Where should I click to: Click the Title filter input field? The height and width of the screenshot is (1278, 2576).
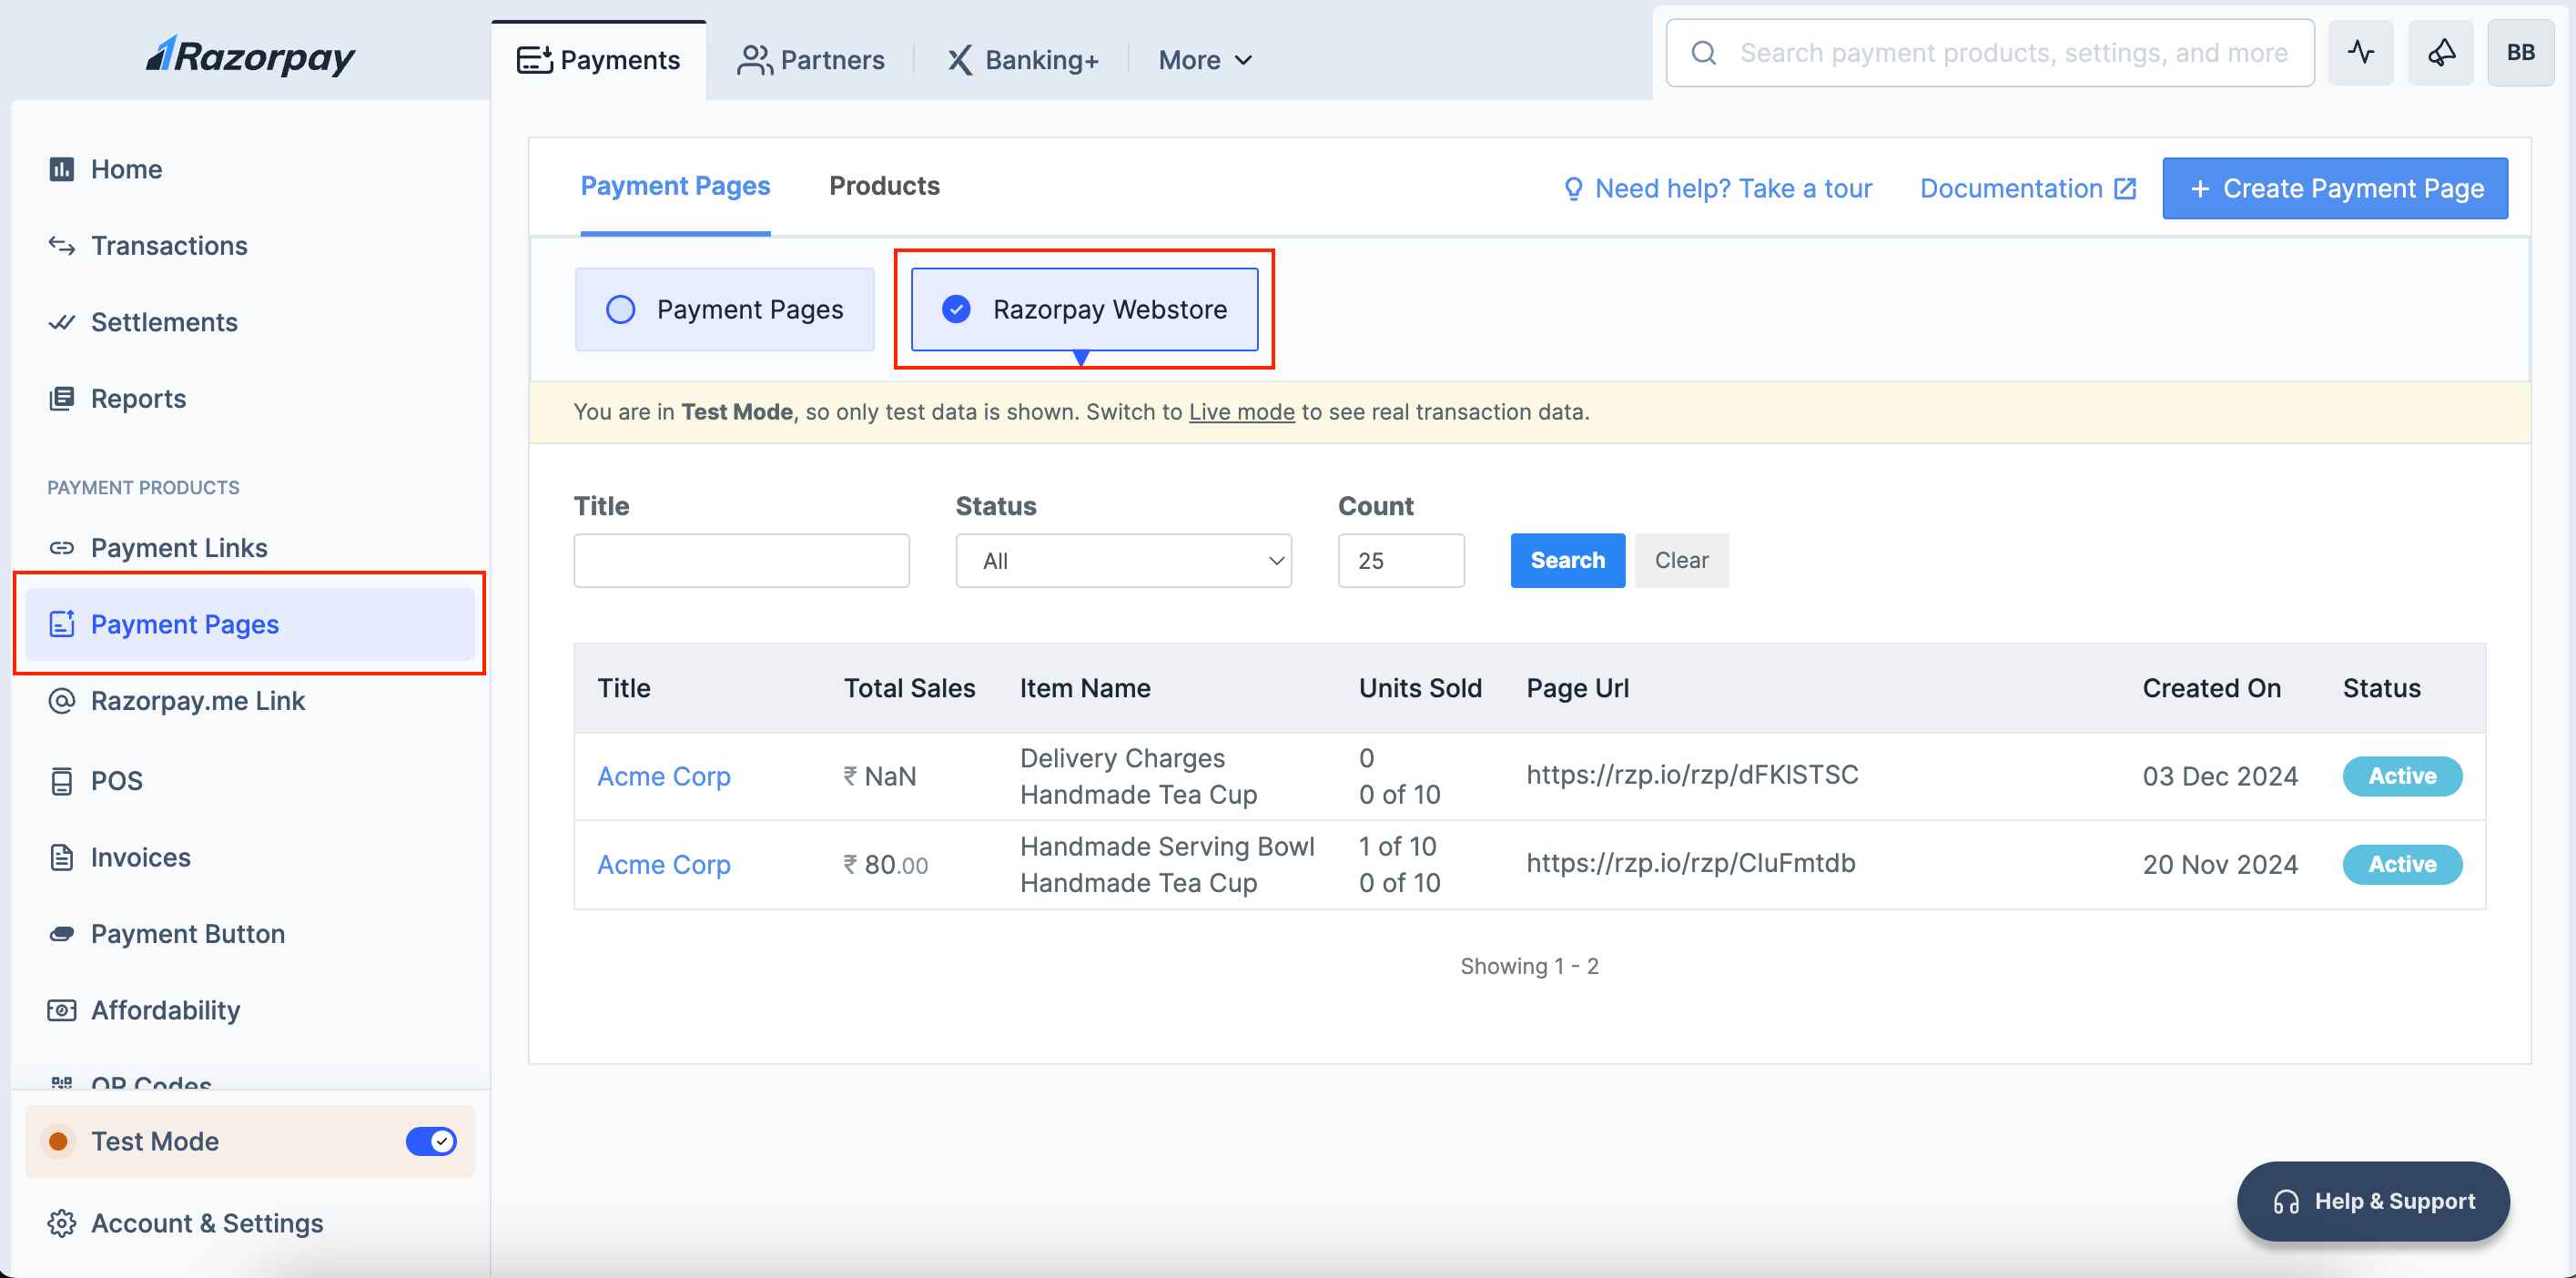(x=741, y=561)
